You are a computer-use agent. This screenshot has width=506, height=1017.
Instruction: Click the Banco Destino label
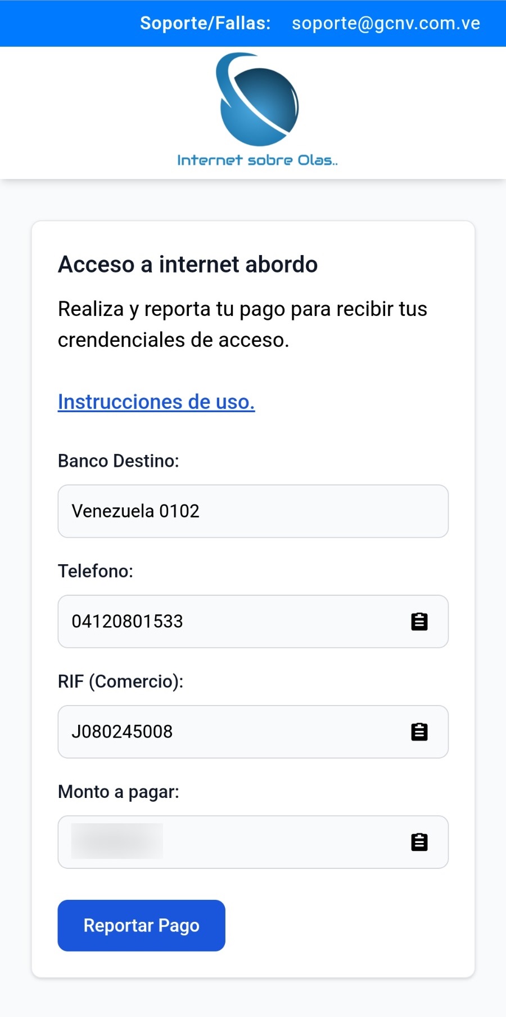coord(119,461)
